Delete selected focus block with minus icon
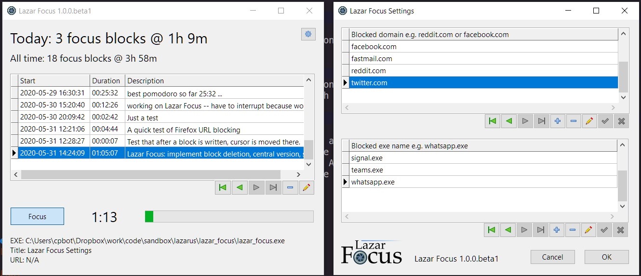The width and height of the screenshot is (641, 276). pos(290,188)
